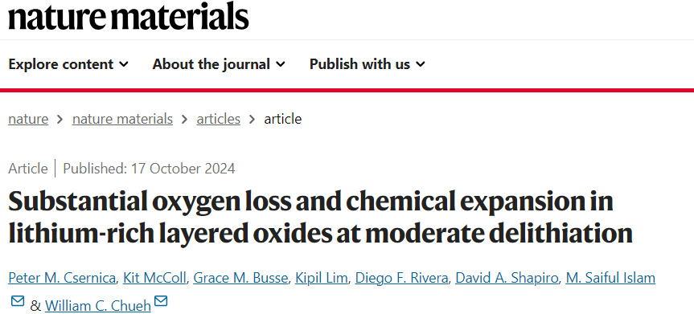
Task: Expand the Publish with us chevron
Action: pyautogui.click(x=421, y=64)
